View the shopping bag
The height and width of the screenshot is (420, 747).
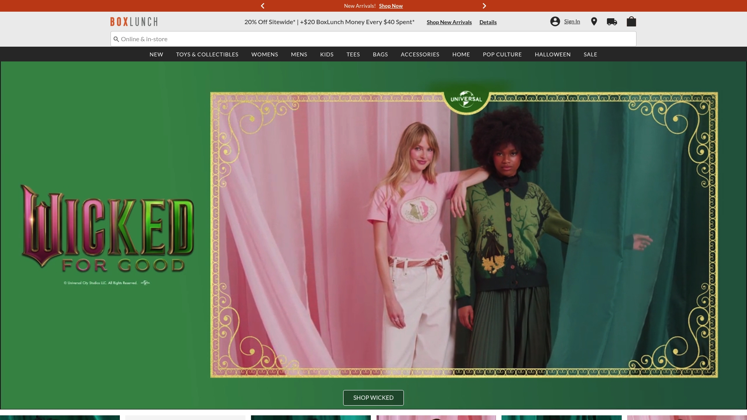click(631, 21)
